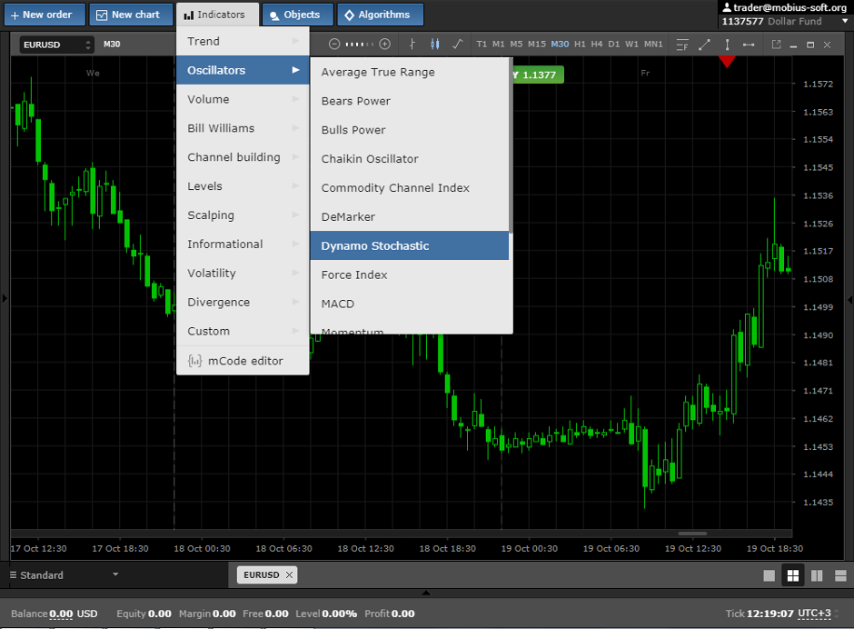Launch the mCode editor

(243, 361)
